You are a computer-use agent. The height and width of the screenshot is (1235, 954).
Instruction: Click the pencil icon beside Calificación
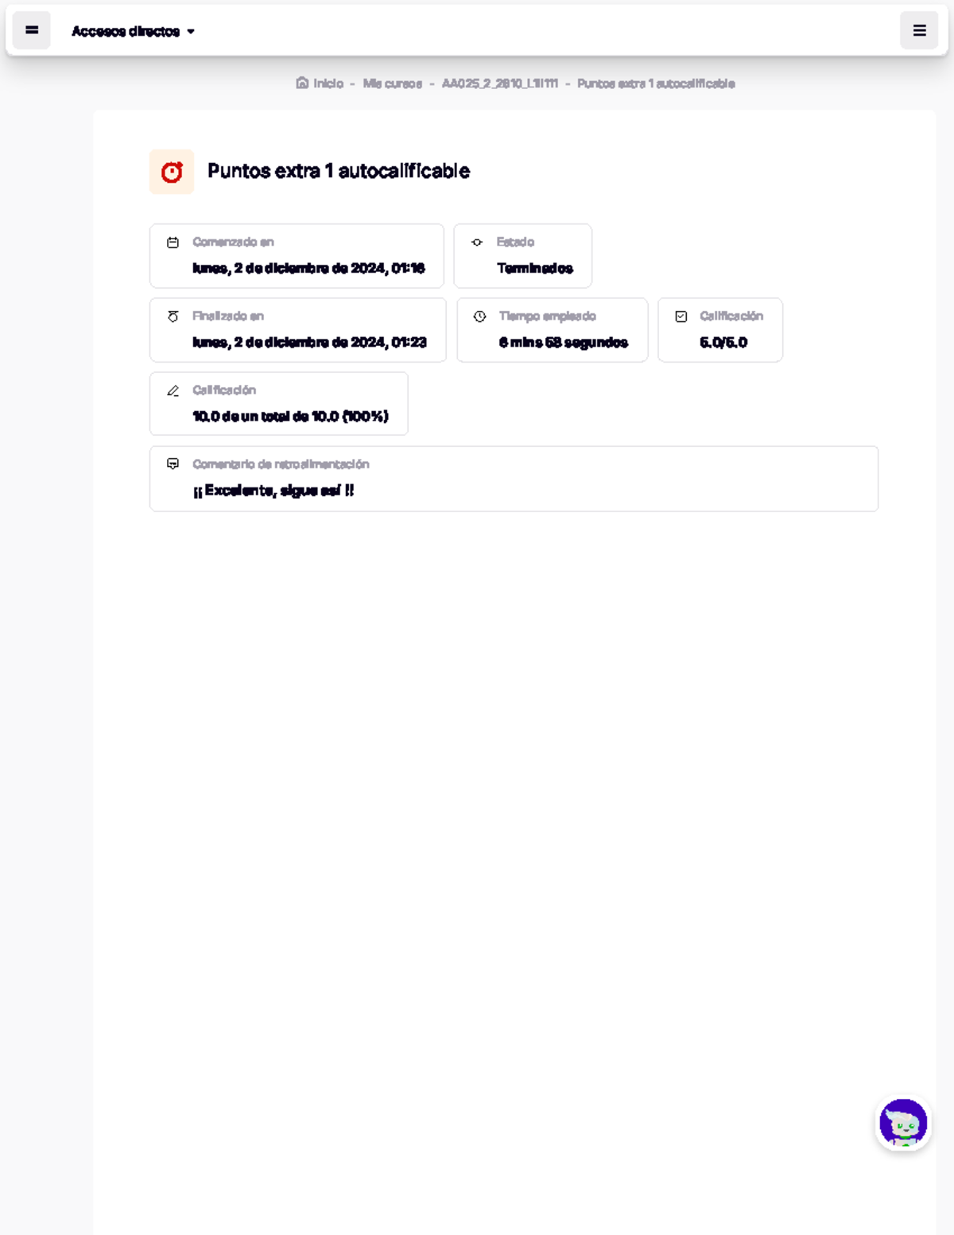point(173,390)
